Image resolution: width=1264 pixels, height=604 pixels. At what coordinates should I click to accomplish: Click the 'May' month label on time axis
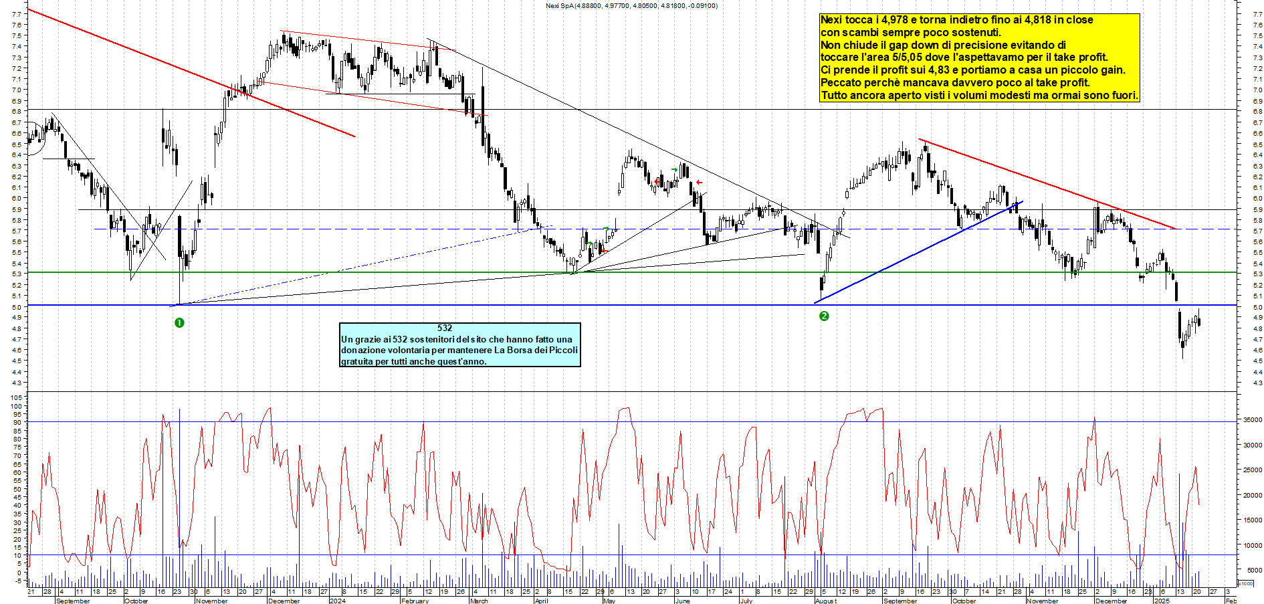click(x=609, y=601)
